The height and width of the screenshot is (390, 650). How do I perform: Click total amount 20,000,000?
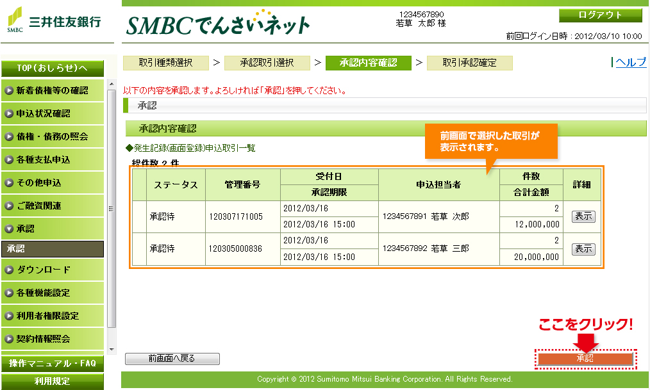coord(537,257)
